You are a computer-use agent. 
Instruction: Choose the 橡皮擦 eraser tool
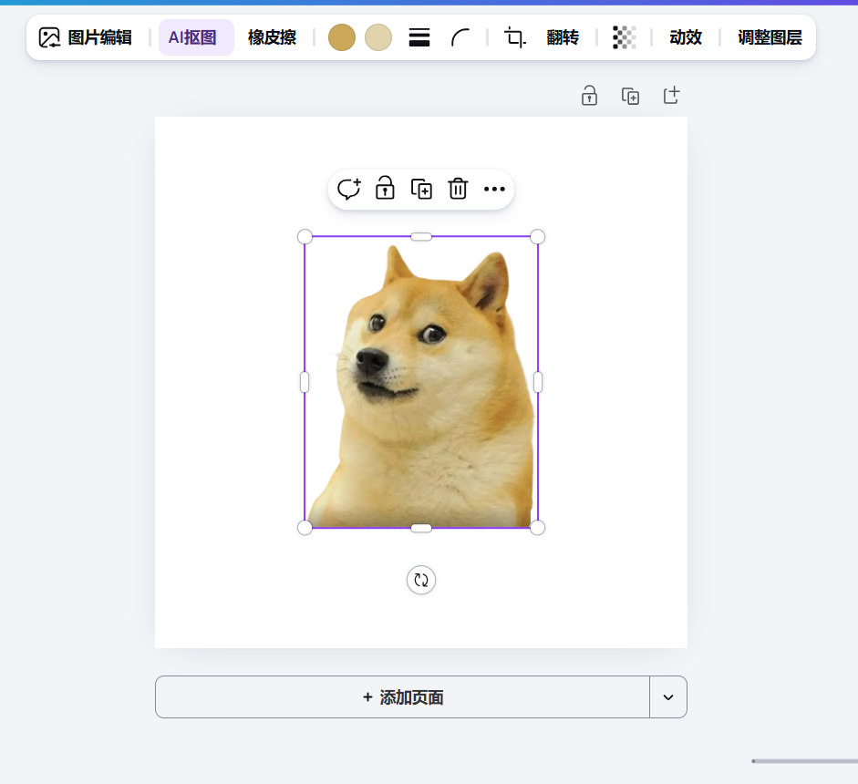(x=272, y=37)
